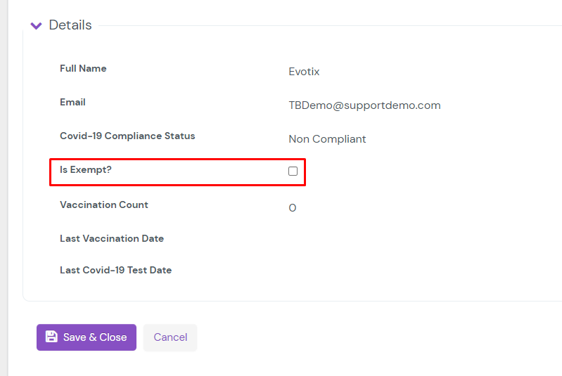Tick the Is Exempt? checkbox

click(x=293, y=171)
